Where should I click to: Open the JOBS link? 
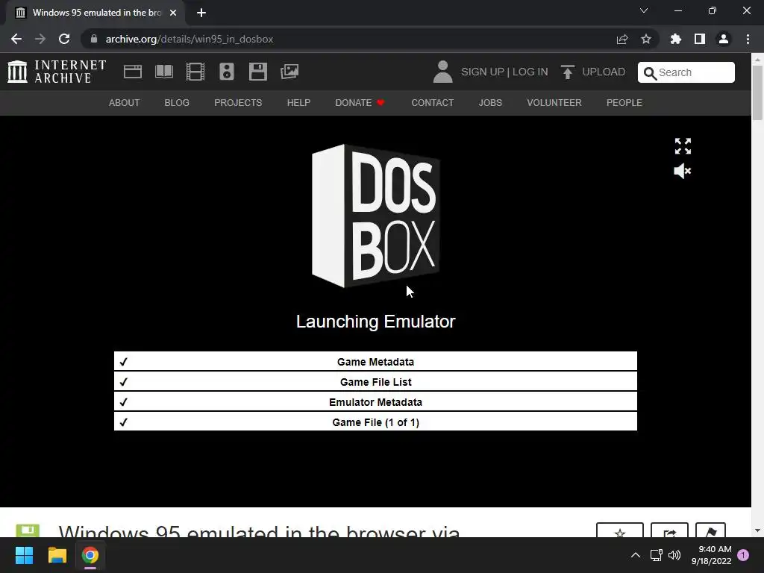490,103
